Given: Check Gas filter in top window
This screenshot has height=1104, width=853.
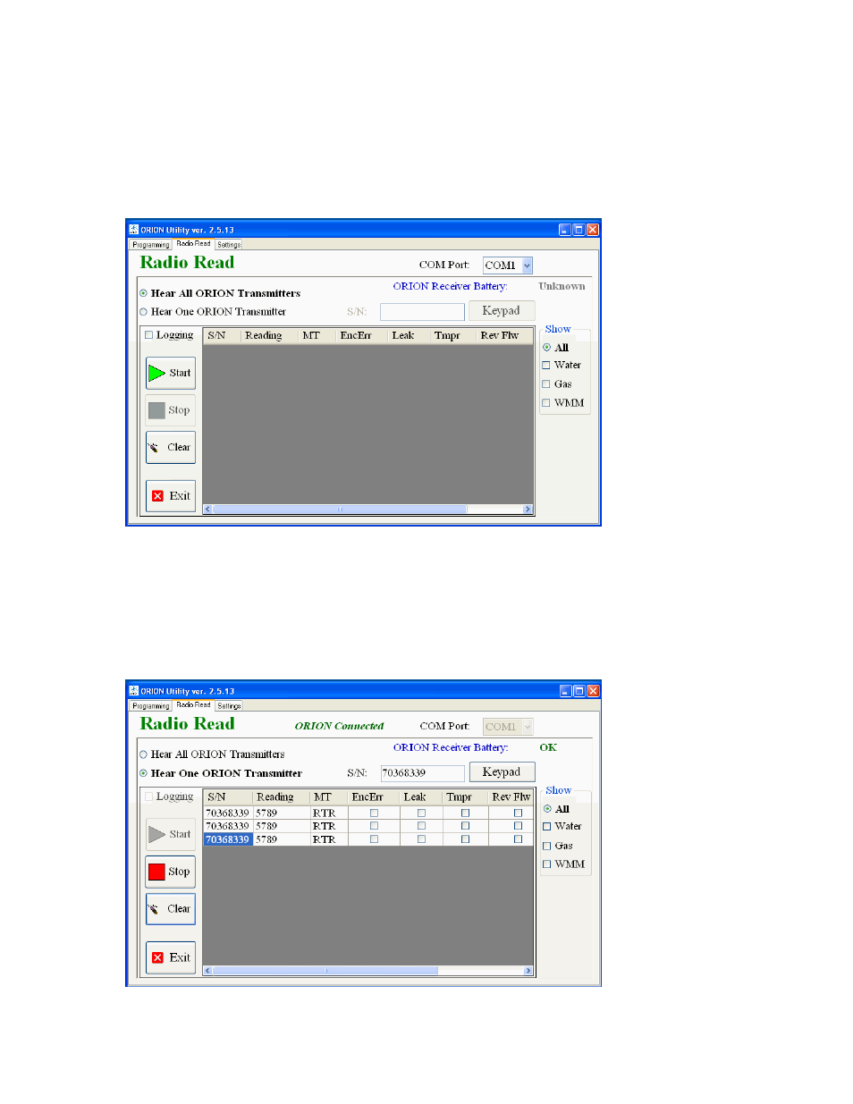Looking at the screenshot, I should tap(546, 384).
